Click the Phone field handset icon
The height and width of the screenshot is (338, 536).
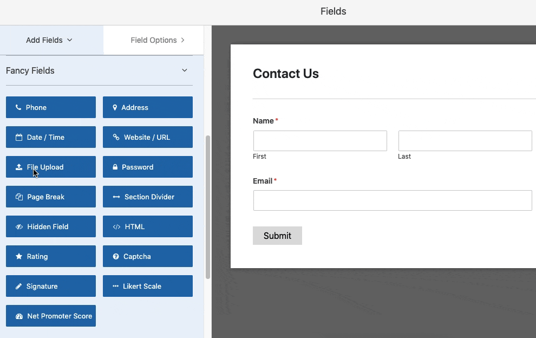(x=18, y=107)
